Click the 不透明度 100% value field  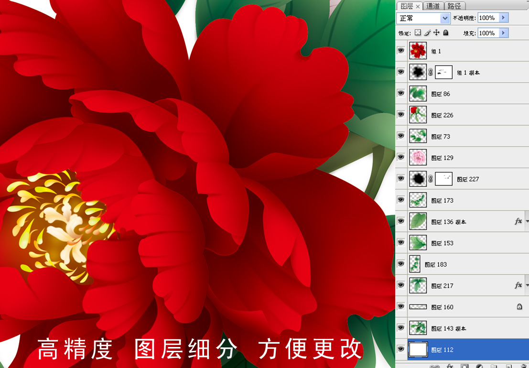tap(488, 18)
